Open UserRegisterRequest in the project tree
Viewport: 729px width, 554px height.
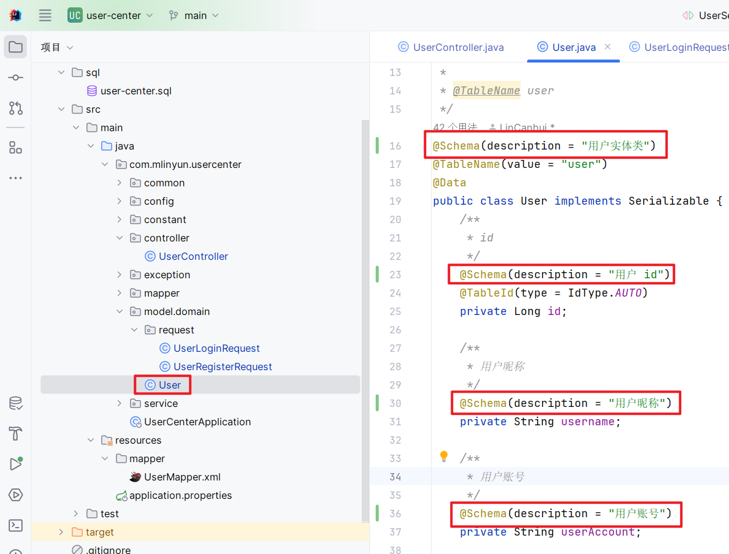click(223, 366)
